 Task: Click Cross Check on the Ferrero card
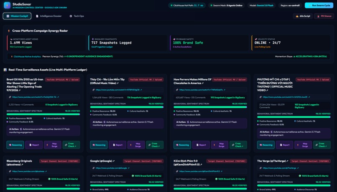(x=238, y=145)
